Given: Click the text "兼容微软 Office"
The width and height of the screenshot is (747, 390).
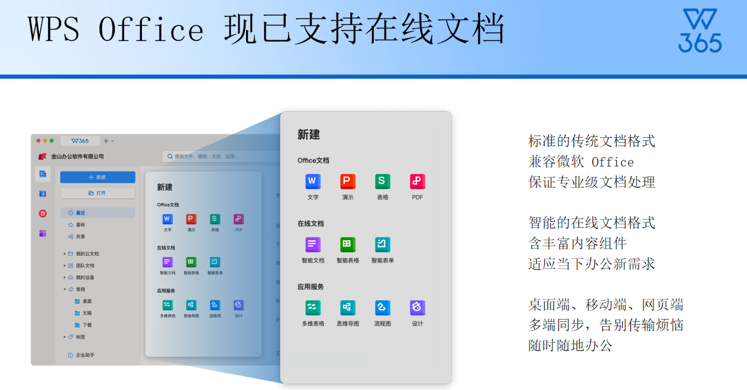Looking at the screenshot, I should coord(581,162).
